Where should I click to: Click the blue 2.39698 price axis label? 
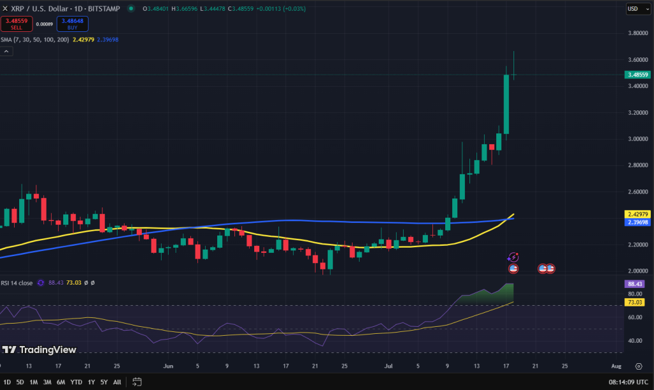tap(638, 222)
